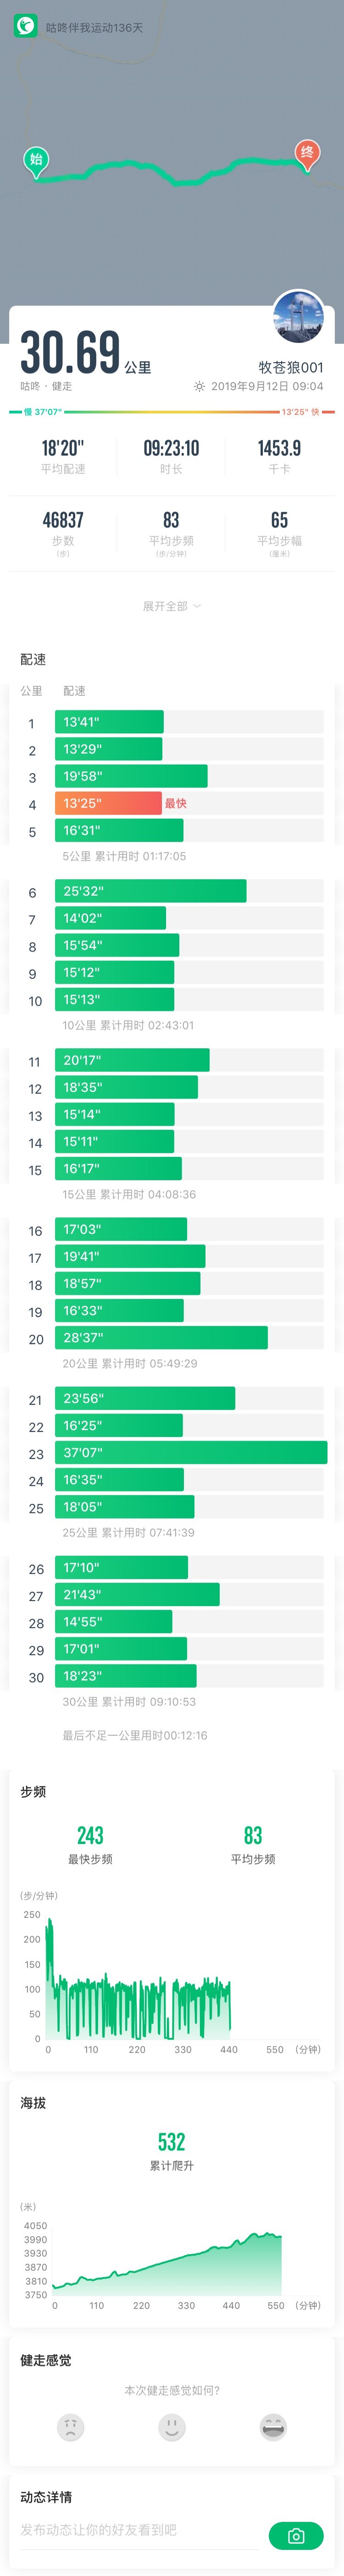Tap the kilometer 23 pace bar 37'07"
344x2576 pixels.
click(x=195, y=1452)
